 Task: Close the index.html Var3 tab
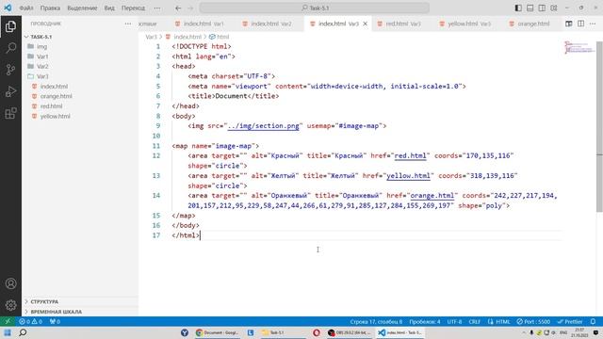pyautogui.click(x=365, y=24)
